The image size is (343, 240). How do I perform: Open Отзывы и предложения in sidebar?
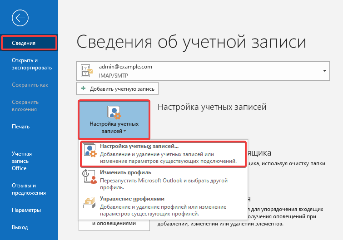pos(29,189)
